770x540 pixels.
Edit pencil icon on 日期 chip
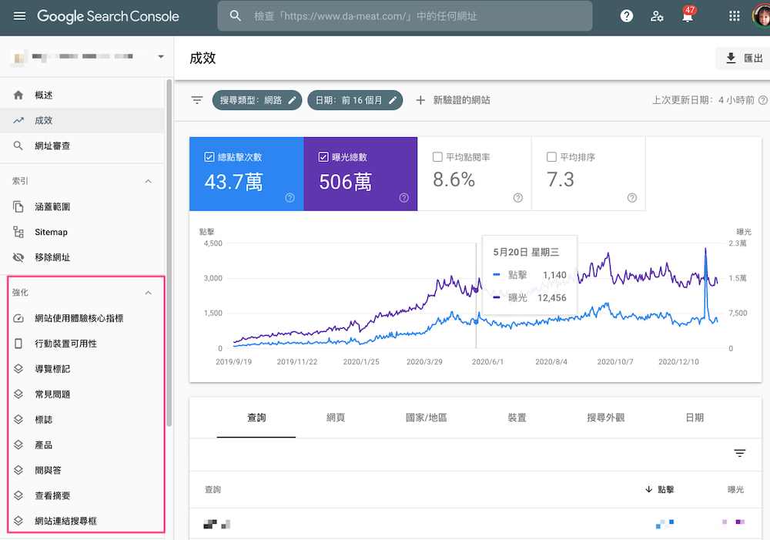click(393, 100)
